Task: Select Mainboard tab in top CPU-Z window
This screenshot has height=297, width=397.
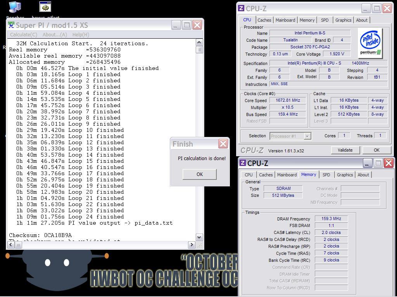Action: point(285,20)
